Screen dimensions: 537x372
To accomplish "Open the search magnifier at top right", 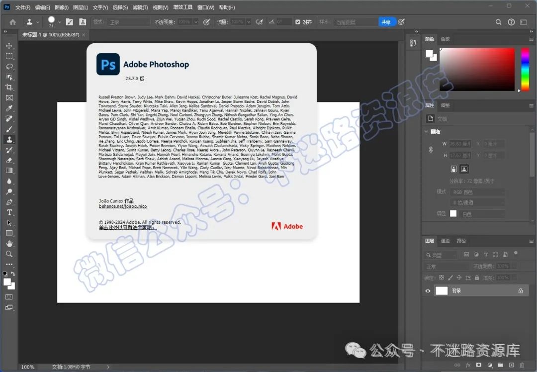I will click(x=498, y=22).
